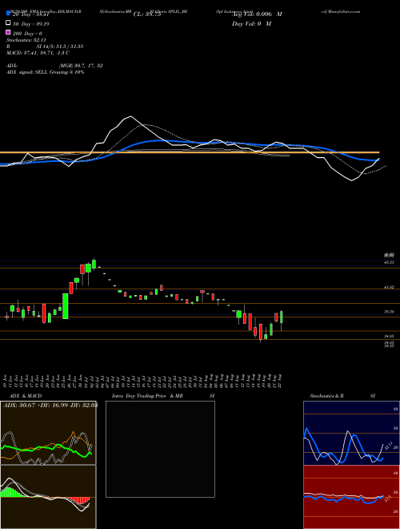Click the Stochastics & RSI panel title
Screen dimensions: 400x529
point(342,396)
